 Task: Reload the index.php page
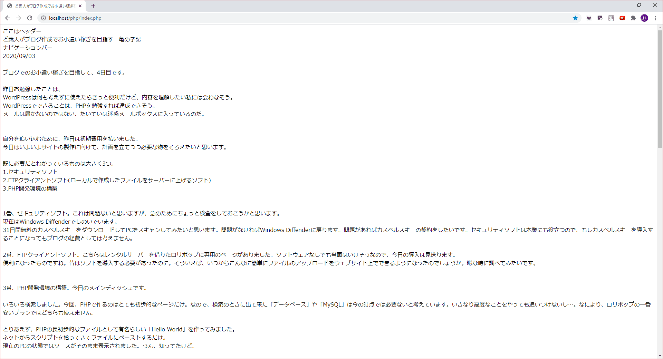click(30, 18)
